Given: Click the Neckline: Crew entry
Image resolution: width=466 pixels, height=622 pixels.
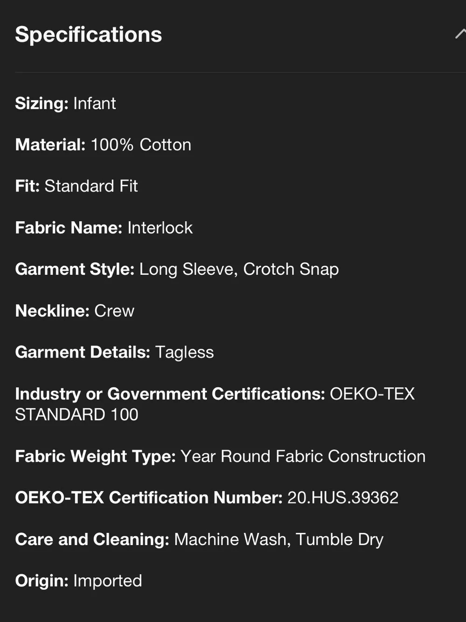Looking at the screenshot, I should point(75,311).
